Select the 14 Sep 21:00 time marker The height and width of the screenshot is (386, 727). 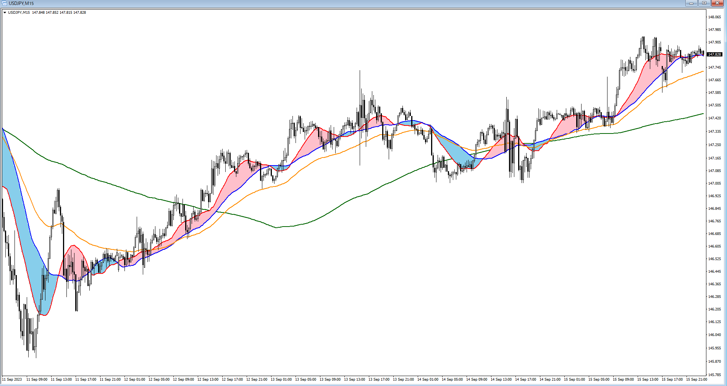pyautogui.click(x=550, y=380)
